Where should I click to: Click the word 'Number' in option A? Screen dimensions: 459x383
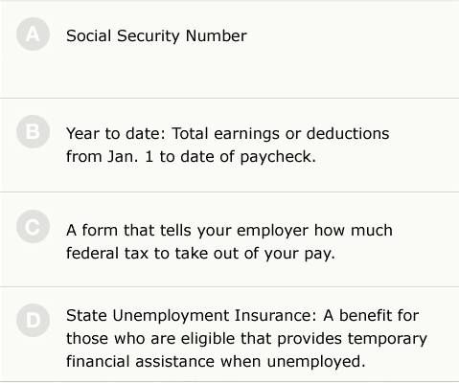point(217,35)
